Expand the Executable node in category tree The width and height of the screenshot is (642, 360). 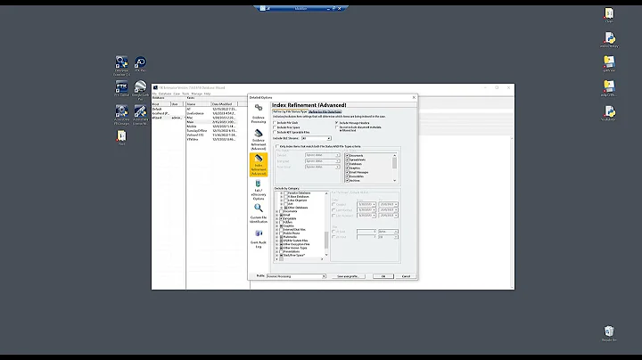276,218
